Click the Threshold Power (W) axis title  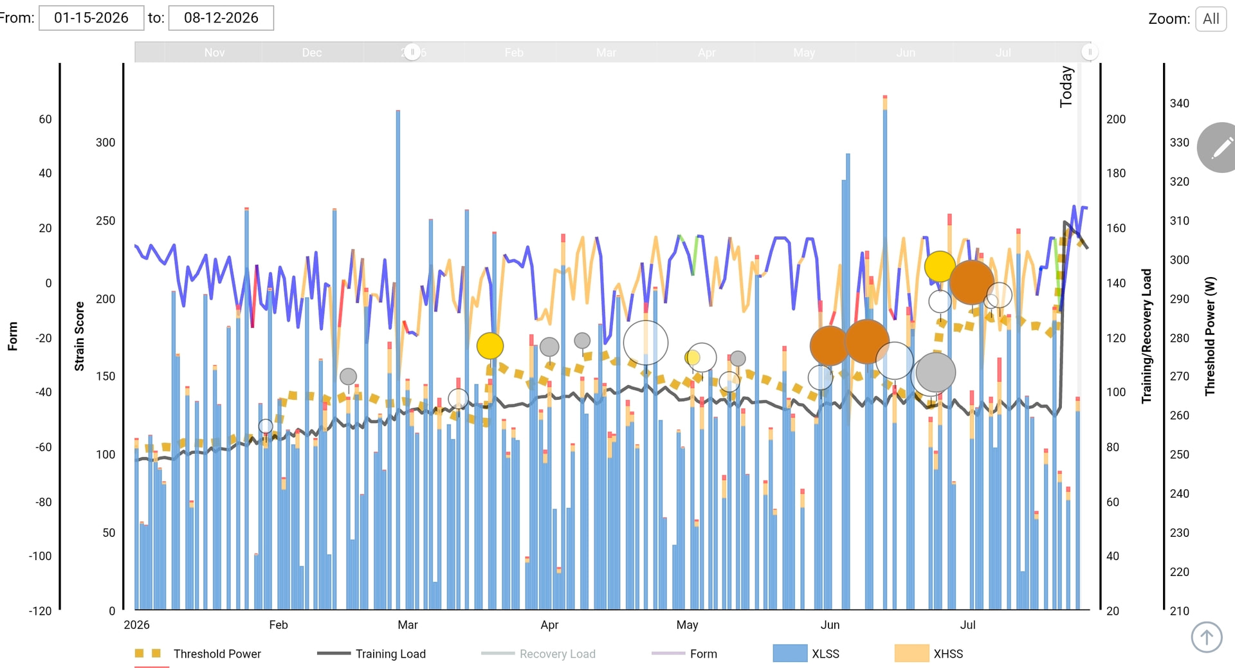[x=1210, y=336]
